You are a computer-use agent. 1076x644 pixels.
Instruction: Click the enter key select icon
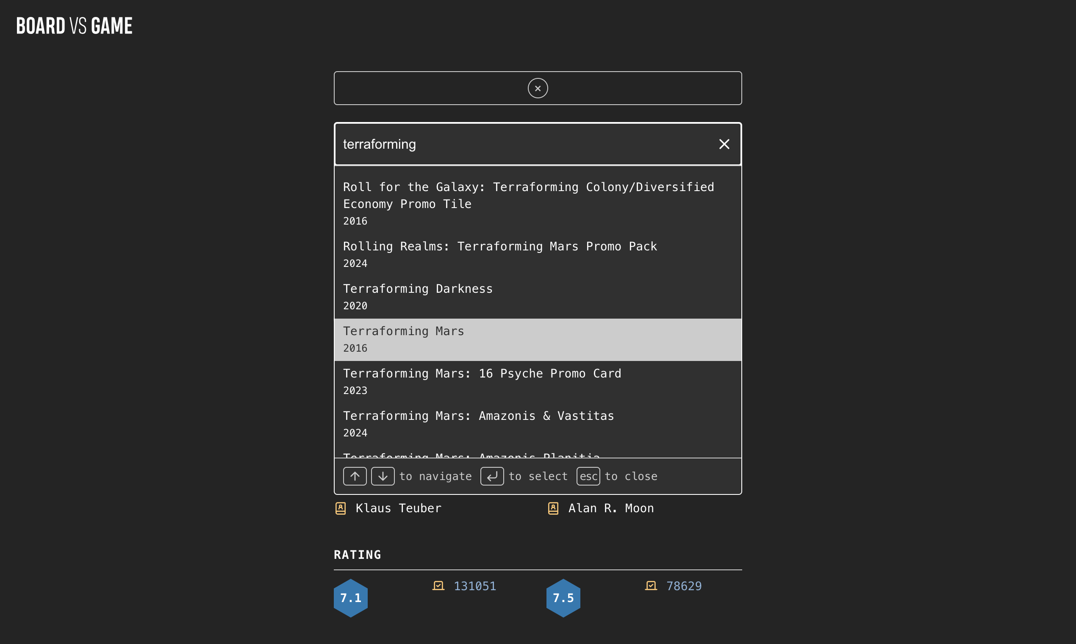492,476
